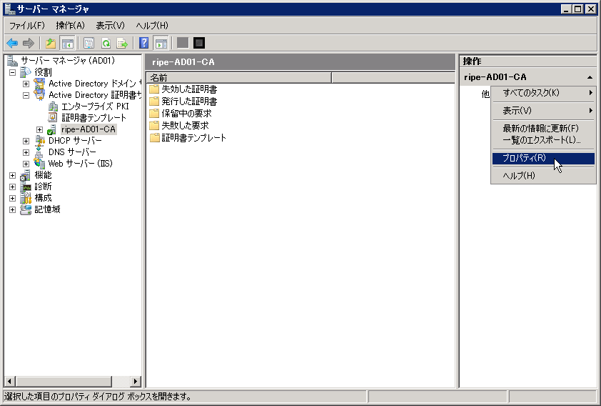The image size is (601, 406).
Task: Expand the 診断 node
Action: pyautogui.click(x=12, y=187)
